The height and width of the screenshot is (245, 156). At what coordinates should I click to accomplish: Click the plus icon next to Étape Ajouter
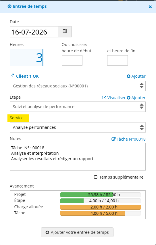(x=128, y=98)
